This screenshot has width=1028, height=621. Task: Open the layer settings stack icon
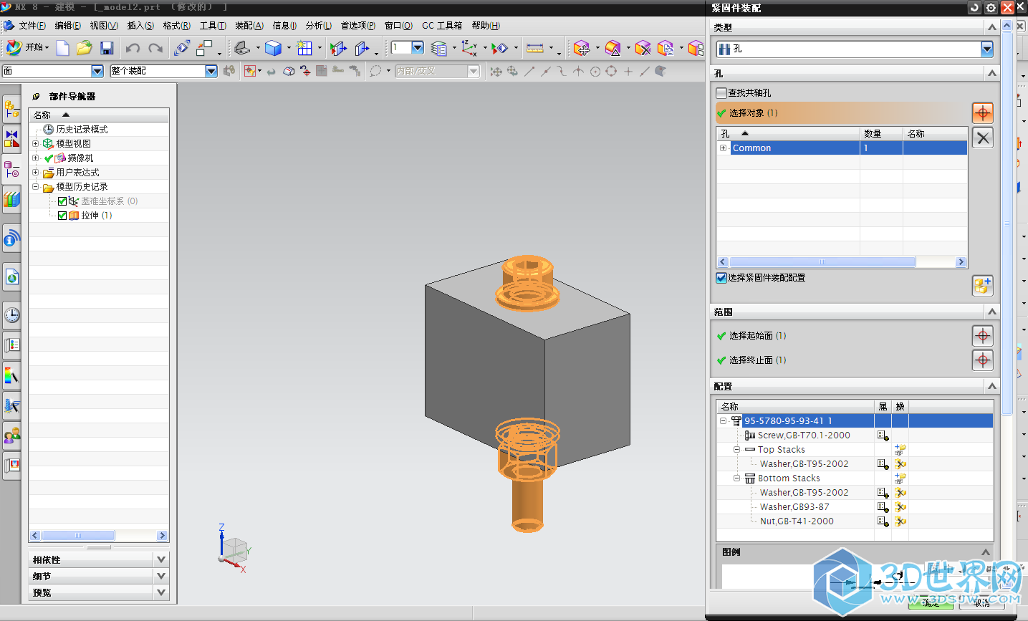click(438, 48)
